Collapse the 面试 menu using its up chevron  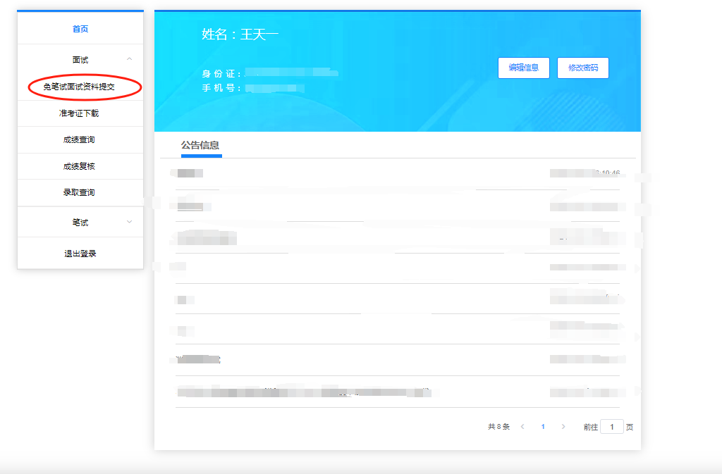coord(129,60)
